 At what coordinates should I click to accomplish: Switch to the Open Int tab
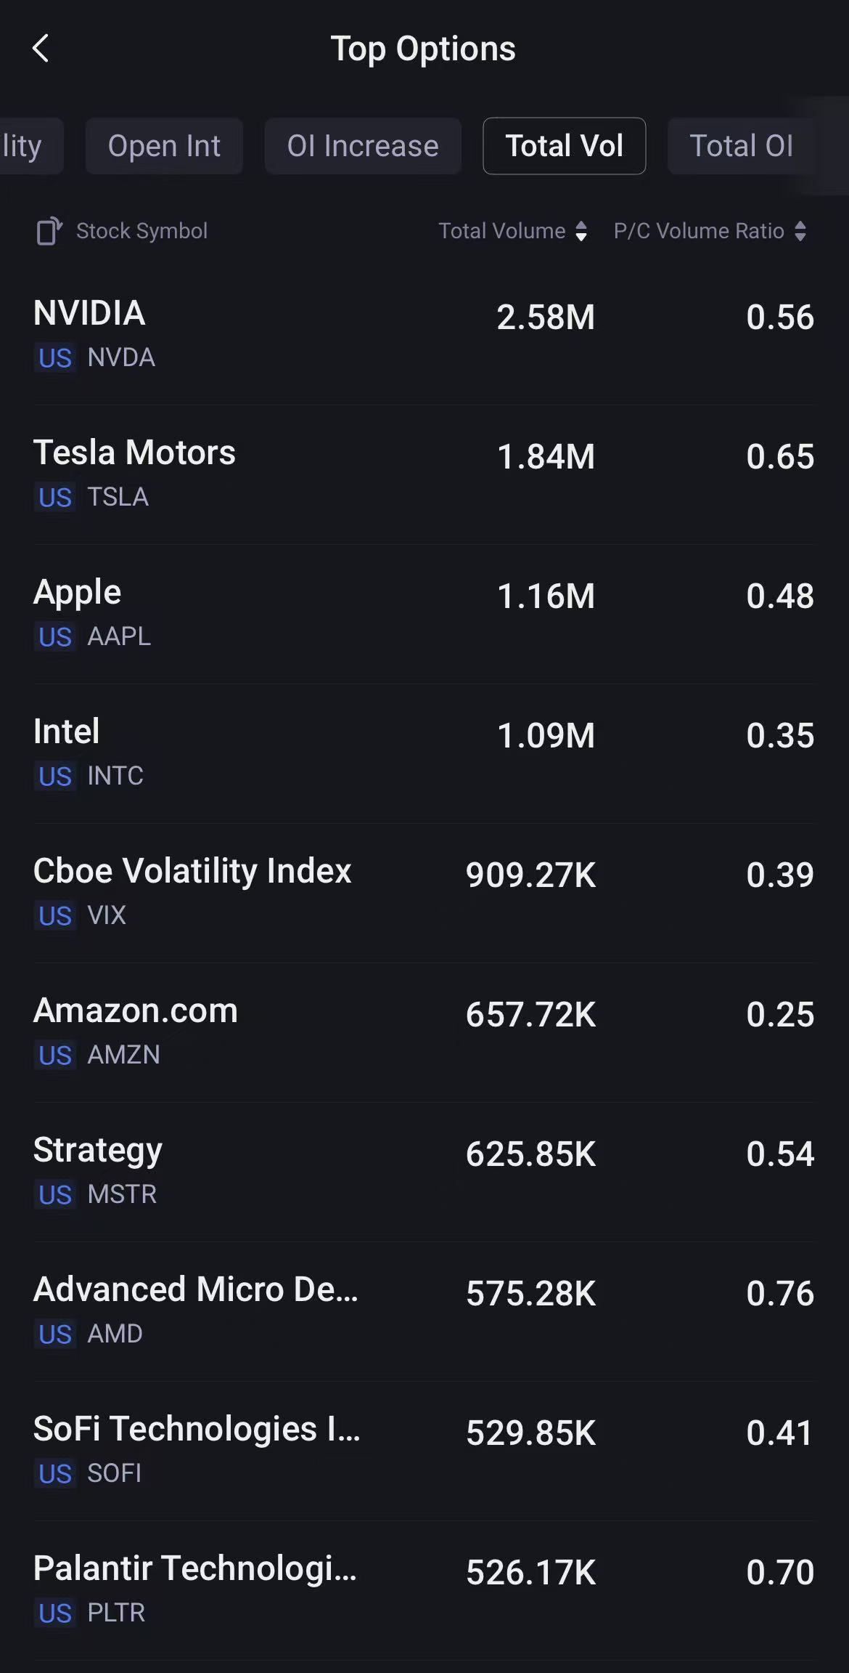(x=164, y=146)
